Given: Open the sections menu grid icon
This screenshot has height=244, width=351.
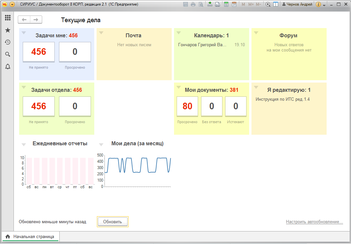Looking at the screenshot, I should pos(8,18).
